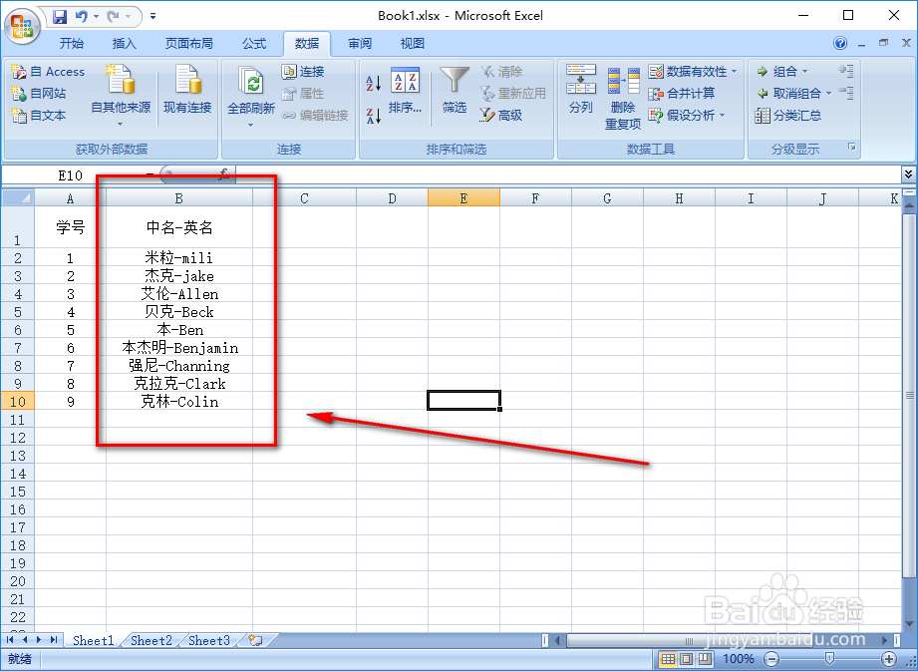Import data from Access (自 Access)

coord(48,72)
